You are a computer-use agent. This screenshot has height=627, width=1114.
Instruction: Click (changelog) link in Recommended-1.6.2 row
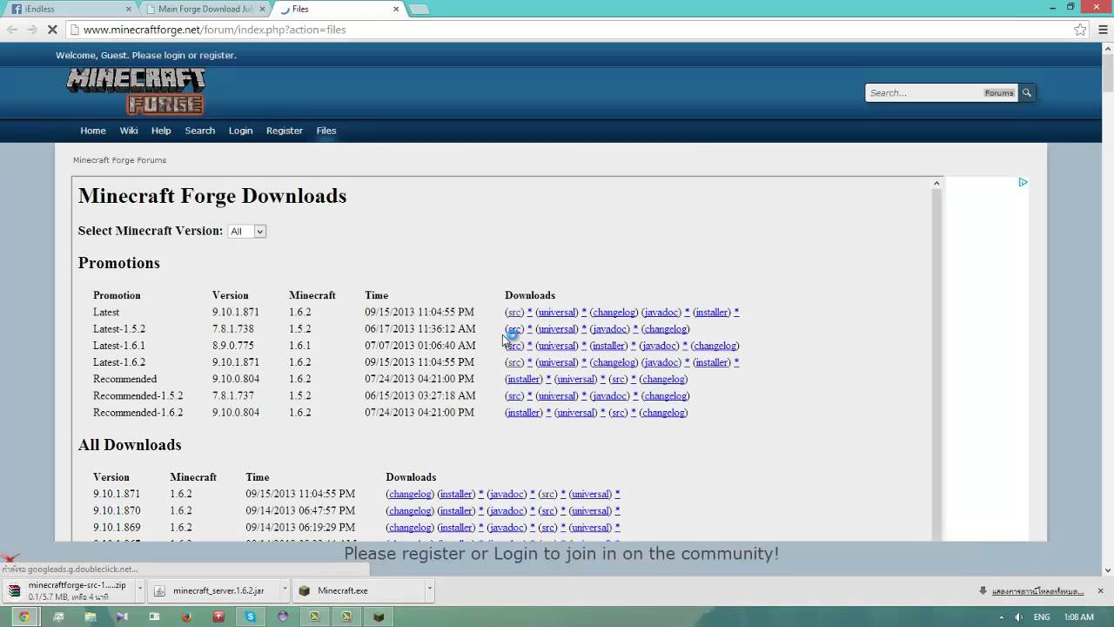663,412
